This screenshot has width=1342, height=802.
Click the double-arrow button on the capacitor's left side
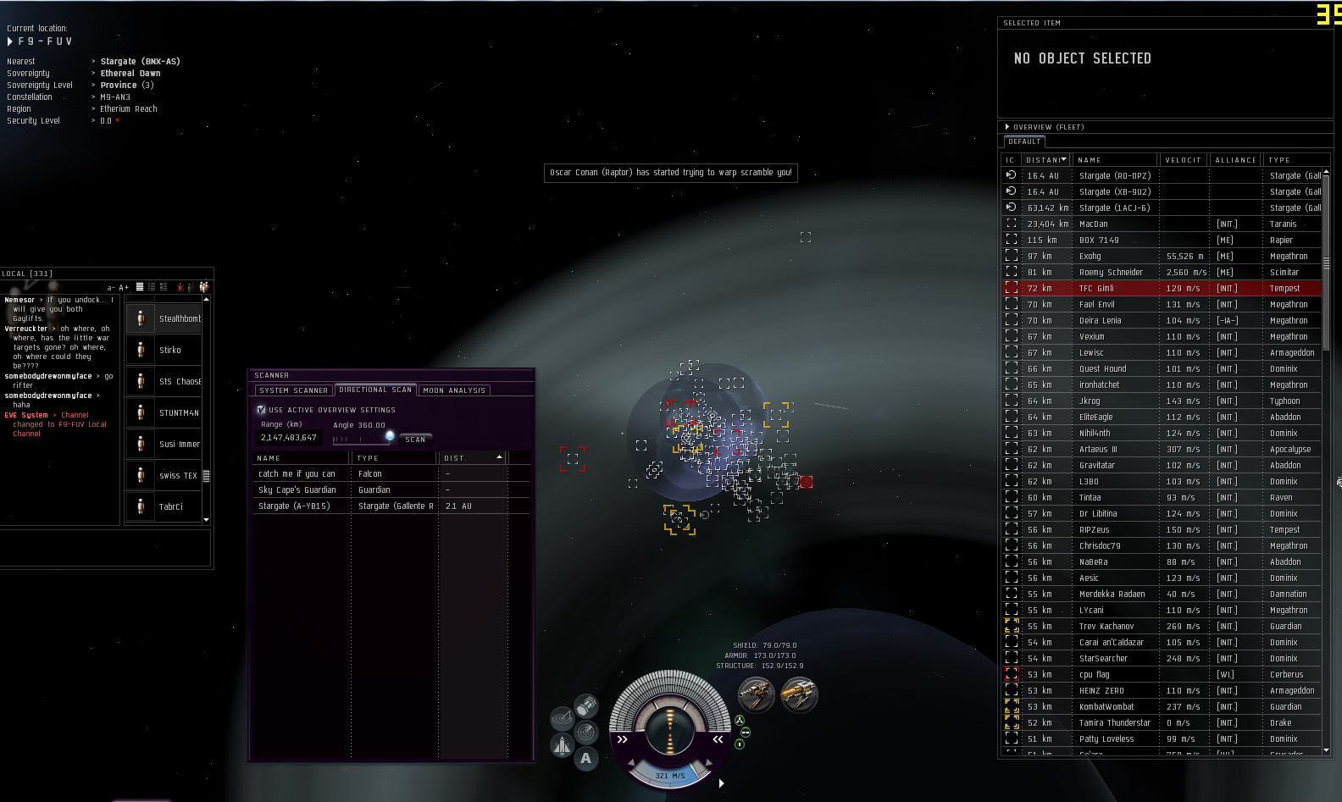click(622, 739)
